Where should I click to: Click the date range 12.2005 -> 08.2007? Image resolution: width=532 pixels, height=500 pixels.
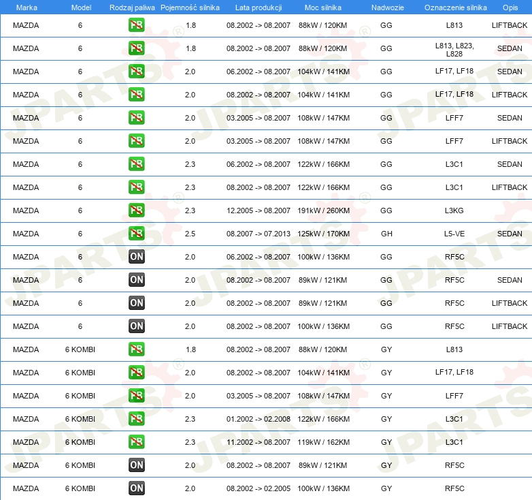click(x=259, y=210)
